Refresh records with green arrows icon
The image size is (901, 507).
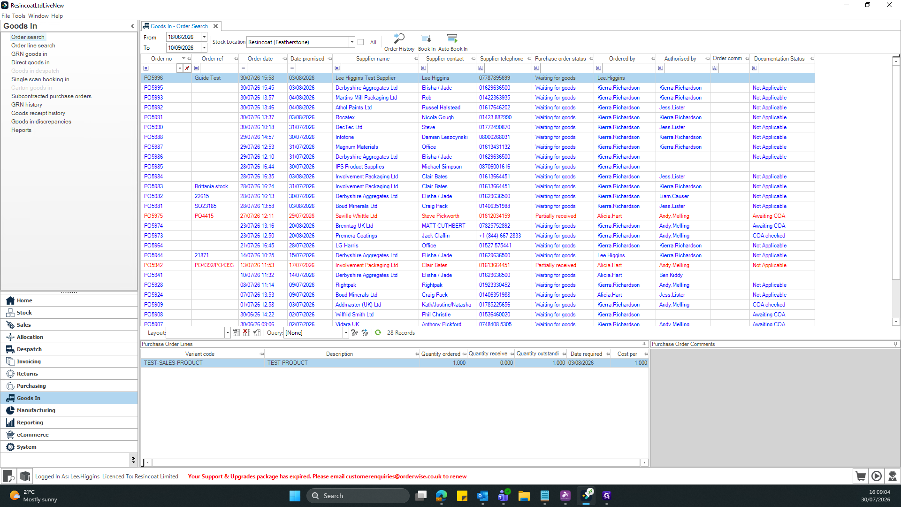pos(378,332)
